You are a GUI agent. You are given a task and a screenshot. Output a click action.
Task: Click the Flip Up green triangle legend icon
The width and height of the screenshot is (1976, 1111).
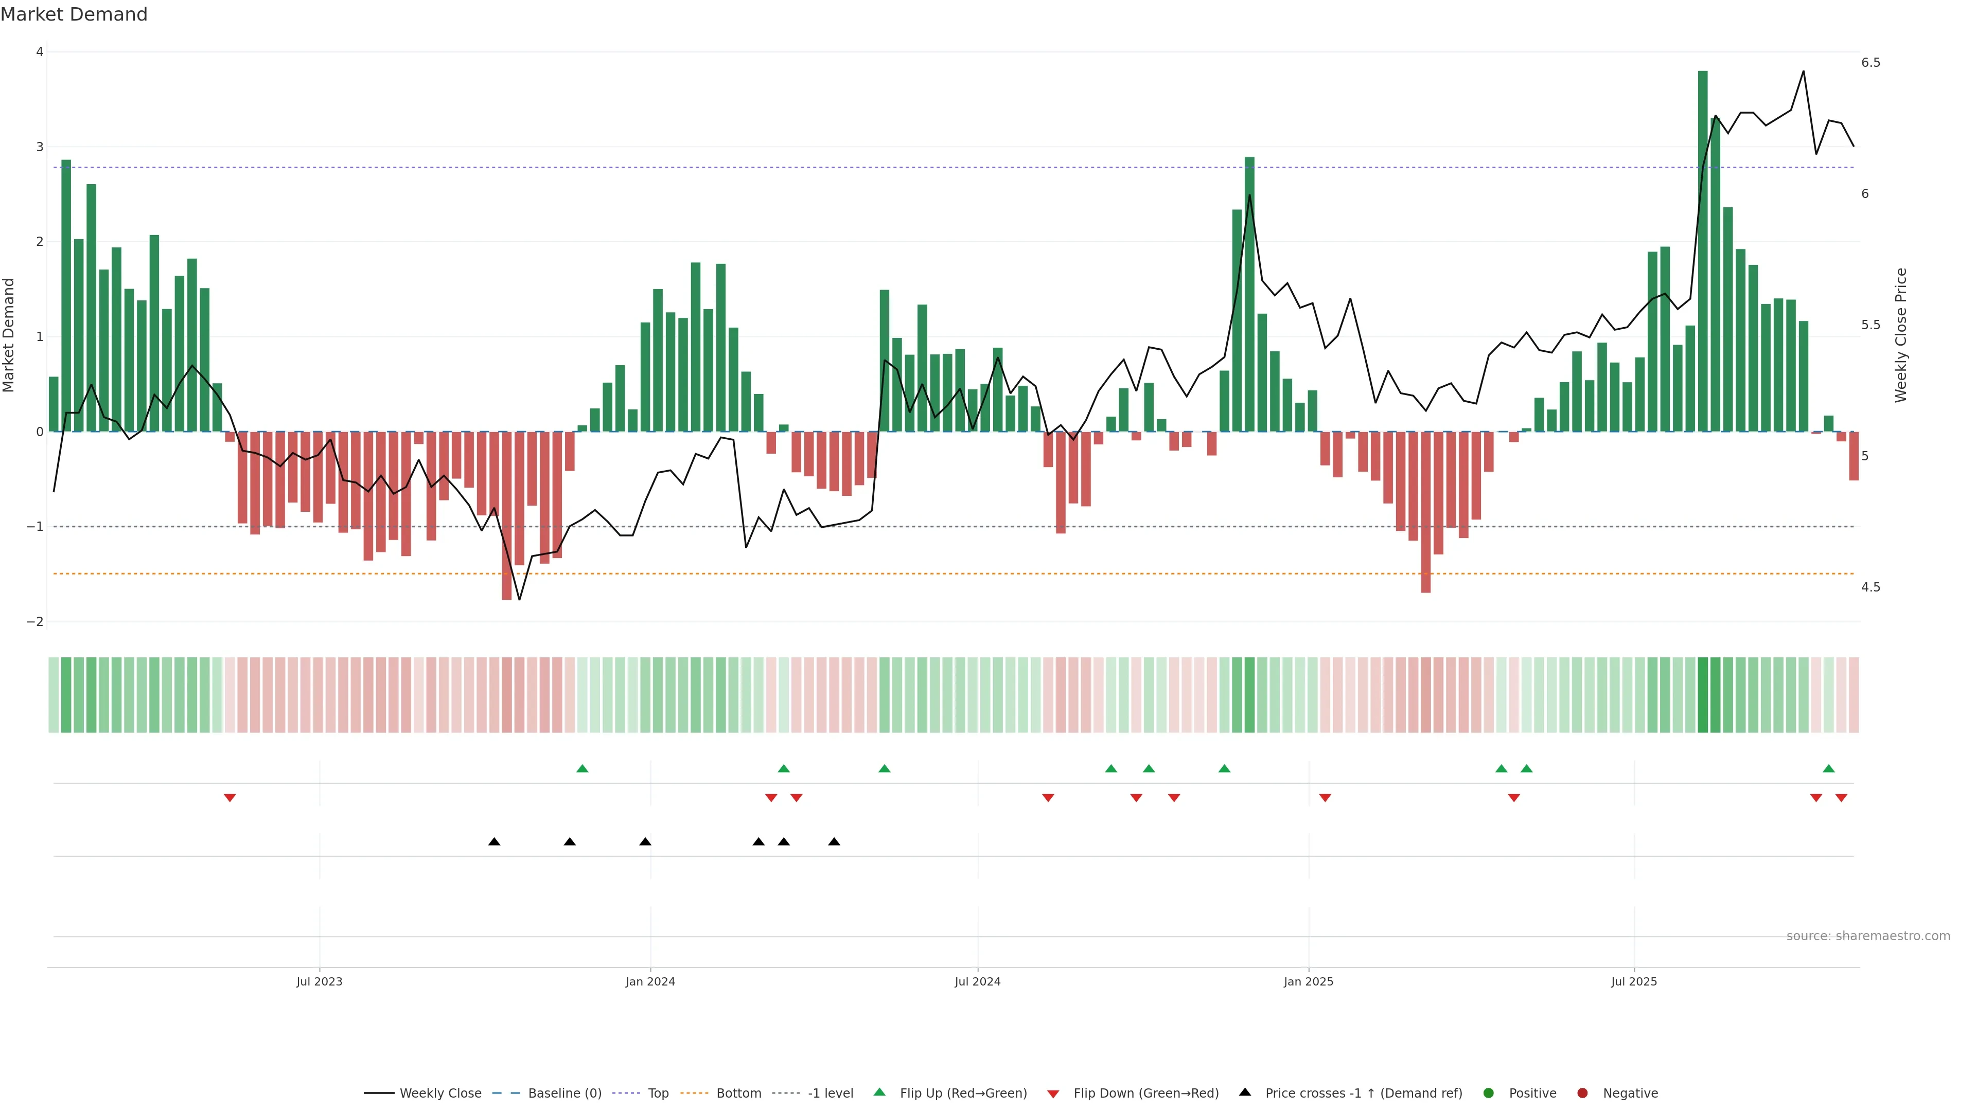pos(880,1092)
